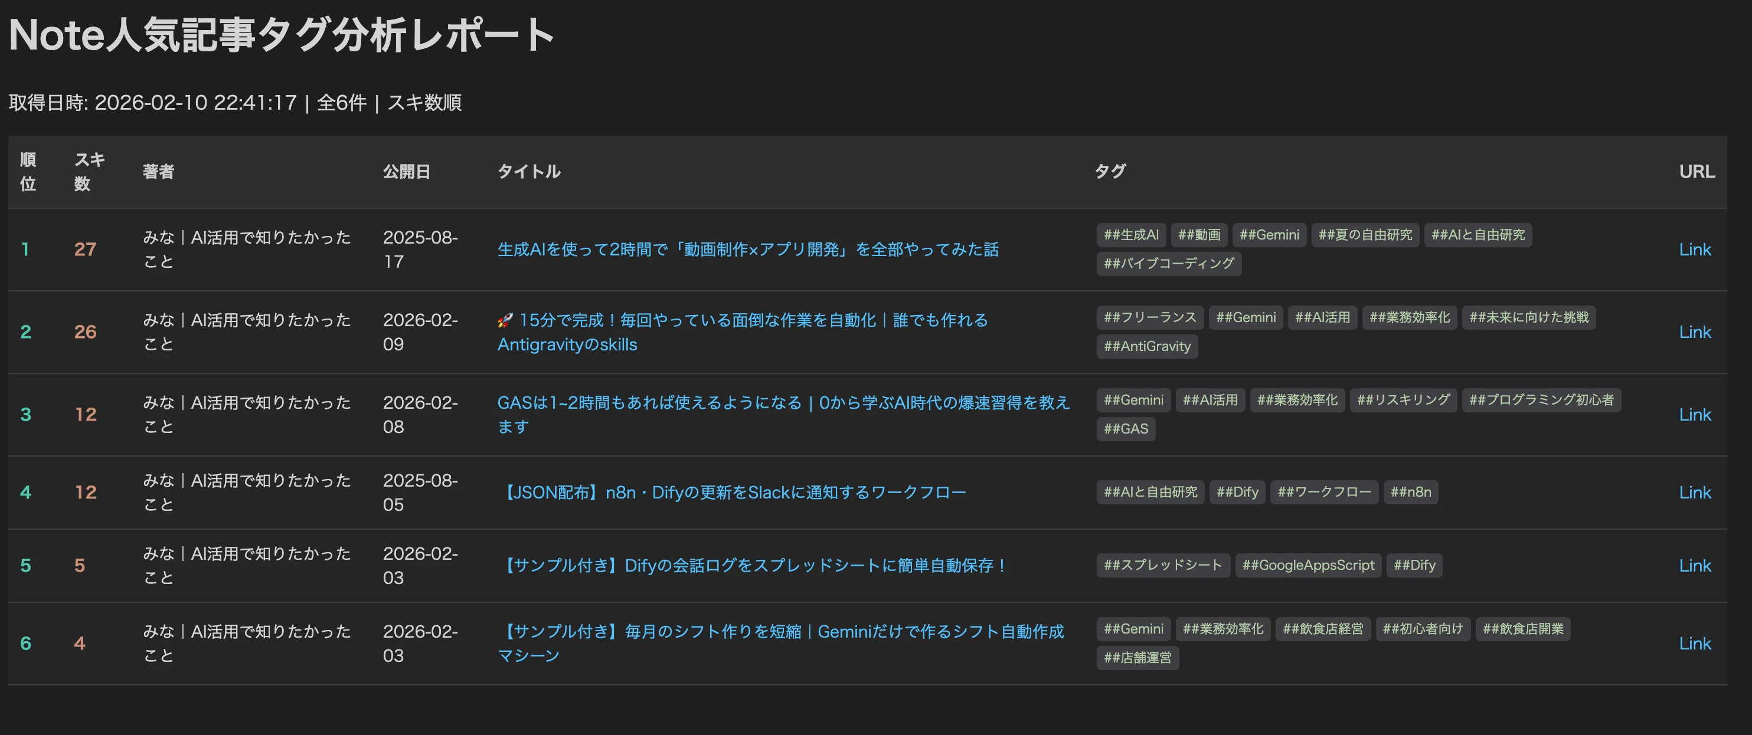
Task: Open the JSON配布 n8n・Dify article
Action: pyautogui.click(x=732, y=493)
